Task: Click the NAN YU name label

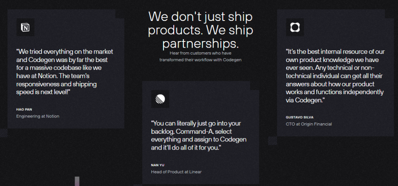Action: coord(158,165)
